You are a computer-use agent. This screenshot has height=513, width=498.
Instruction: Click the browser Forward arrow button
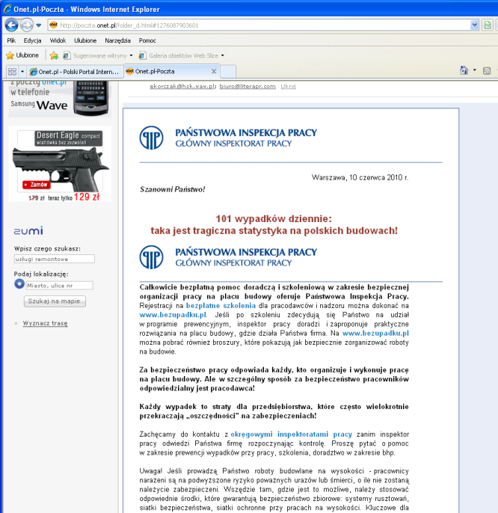point(27,25)
